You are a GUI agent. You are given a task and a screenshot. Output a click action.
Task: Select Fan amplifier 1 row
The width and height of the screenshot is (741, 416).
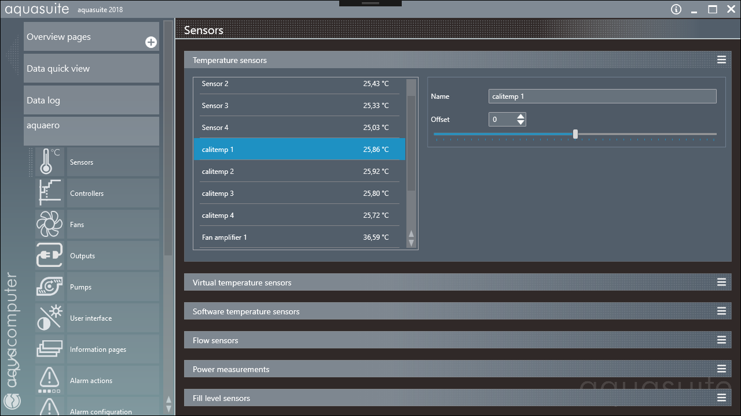[299, 237]
